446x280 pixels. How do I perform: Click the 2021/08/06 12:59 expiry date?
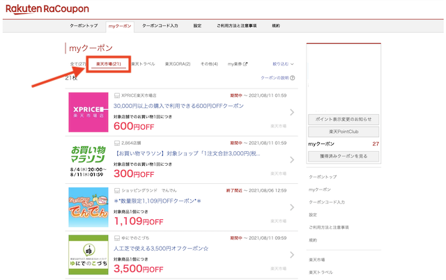[268, 191]
